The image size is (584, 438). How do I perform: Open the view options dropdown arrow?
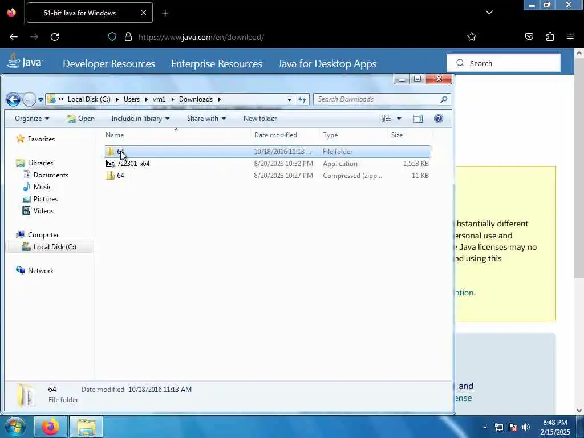tap(399, 119)
